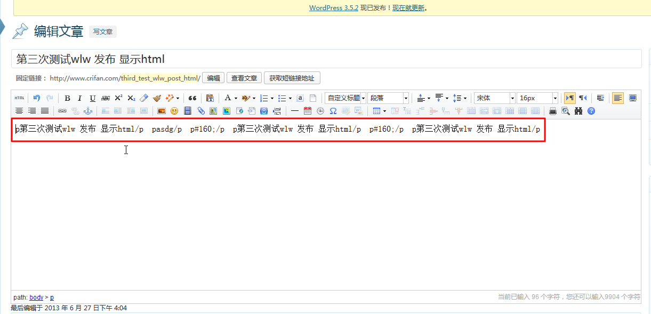Apply subscript formatting

pos(131,98)
